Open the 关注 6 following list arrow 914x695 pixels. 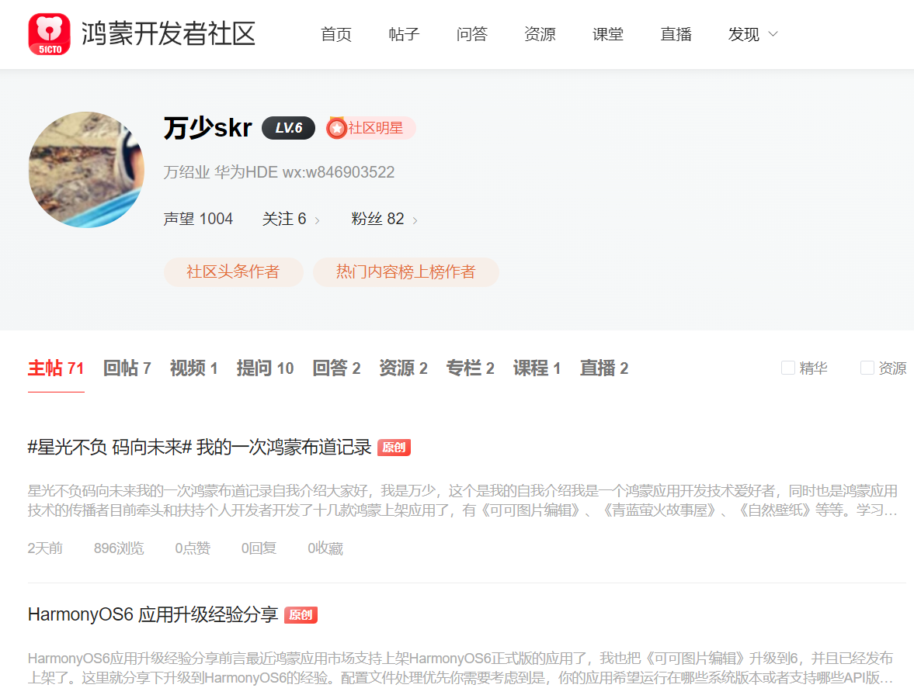coord(317,220)
